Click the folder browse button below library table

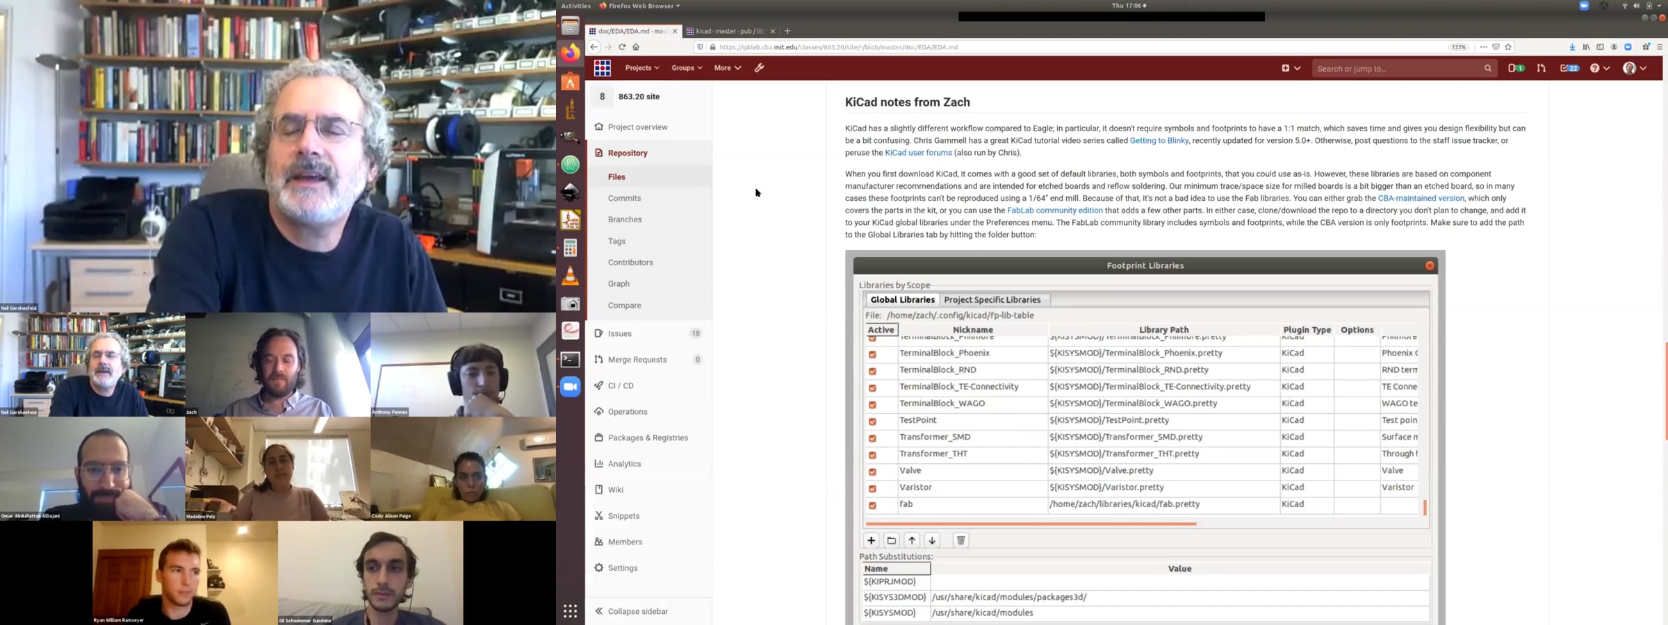pyautogui.click(x=892, y=540)
